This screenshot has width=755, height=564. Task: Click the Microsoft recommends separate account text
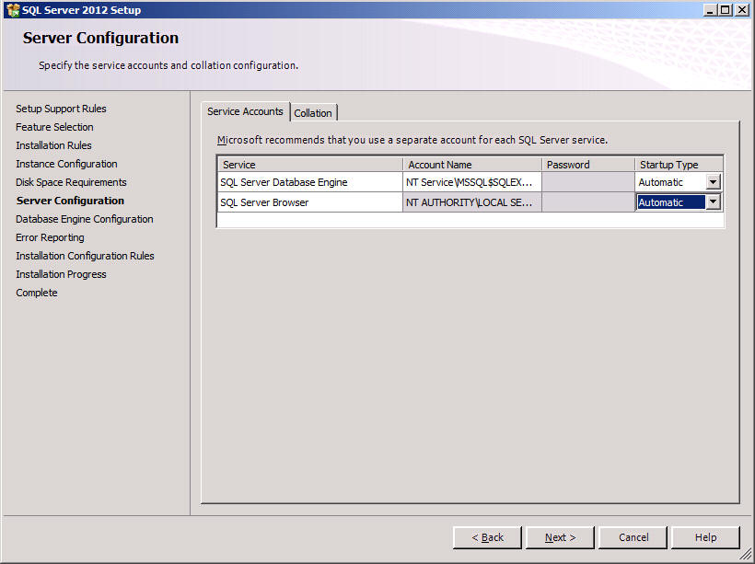(x=412, y=140)
